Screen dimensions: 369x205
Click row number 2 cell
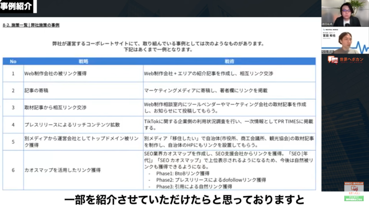(x=13, y=91)
